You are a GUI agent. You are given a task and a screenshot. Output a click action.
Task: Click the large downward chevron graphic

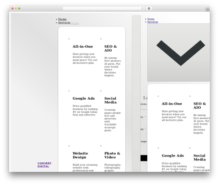181,53
